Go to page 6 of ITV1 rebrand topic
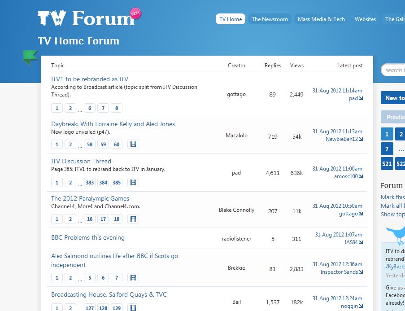Screen dimensions: 405x311 [x=90, y=108]
